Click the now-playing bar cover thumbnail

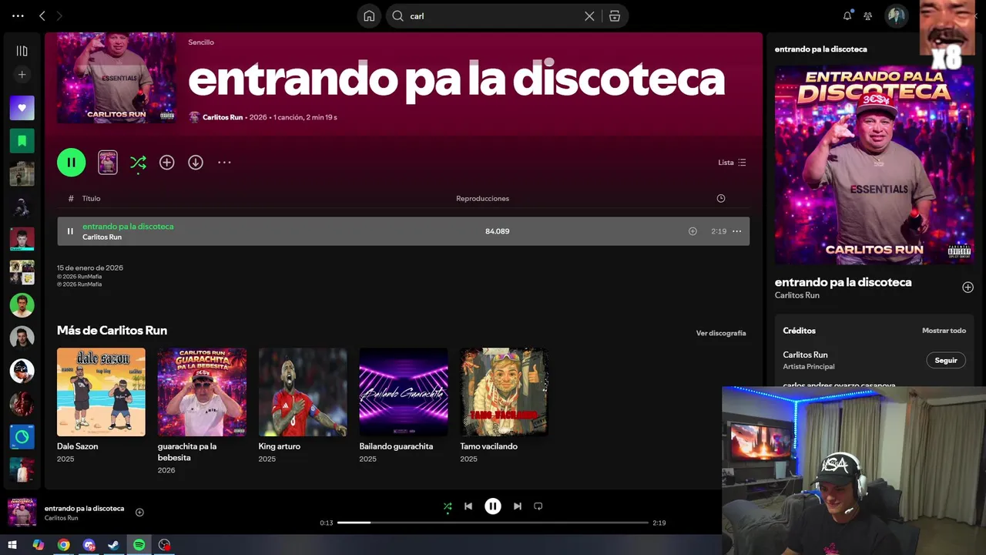point(22,513)
